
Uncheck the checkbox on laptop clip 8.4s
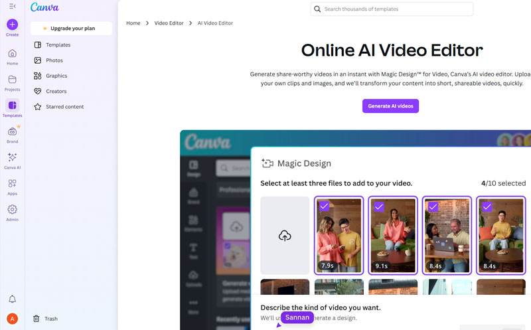point(433,206)
